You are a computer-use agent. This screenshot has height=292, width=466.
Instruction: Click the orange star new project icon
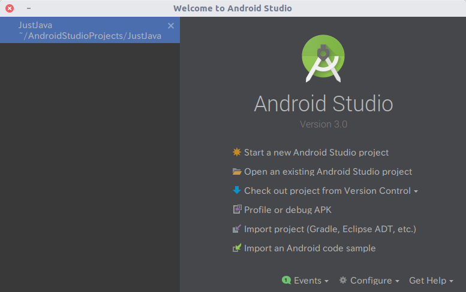pyautogui.click(x=236, y=152)
